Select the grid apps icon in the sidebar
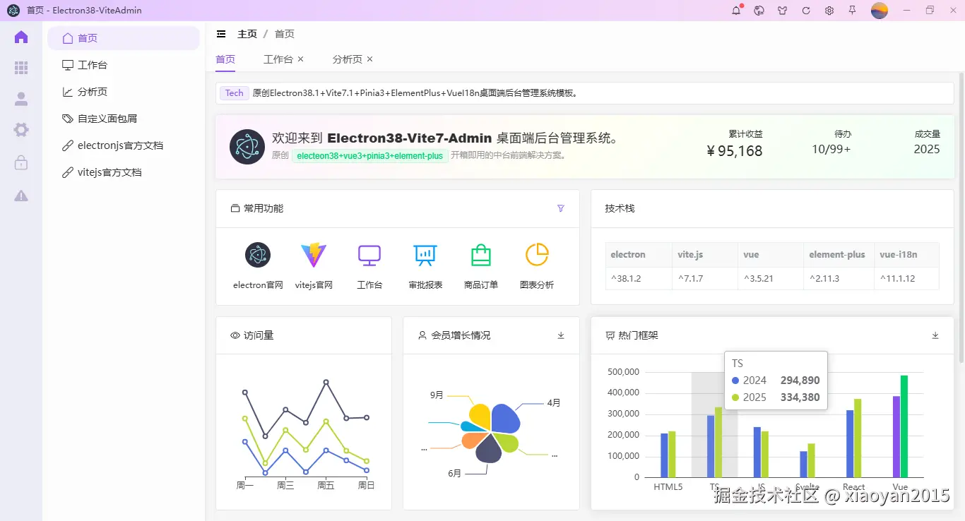The height and width of the screenshot is (521, 965). (x=20, y=68)
